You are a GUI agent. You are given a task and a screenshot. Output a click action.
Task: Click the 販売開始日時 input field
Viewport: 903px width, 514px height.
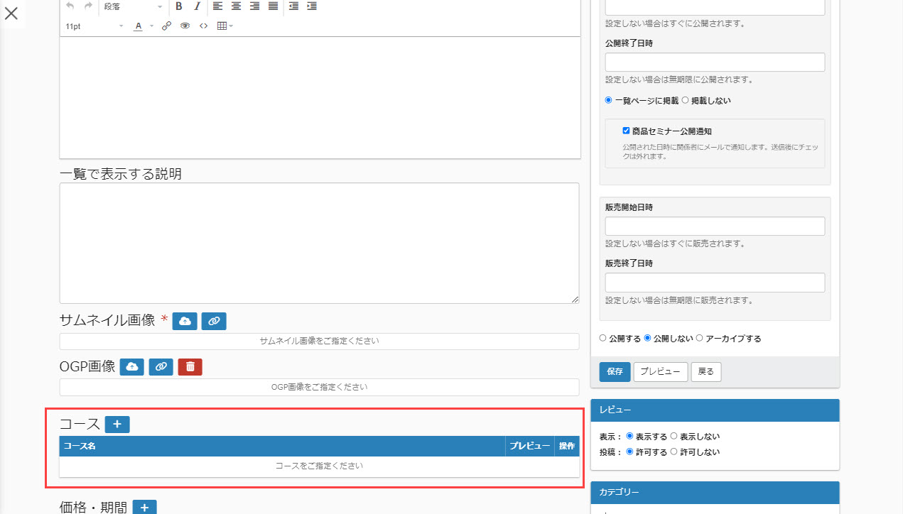715,226
